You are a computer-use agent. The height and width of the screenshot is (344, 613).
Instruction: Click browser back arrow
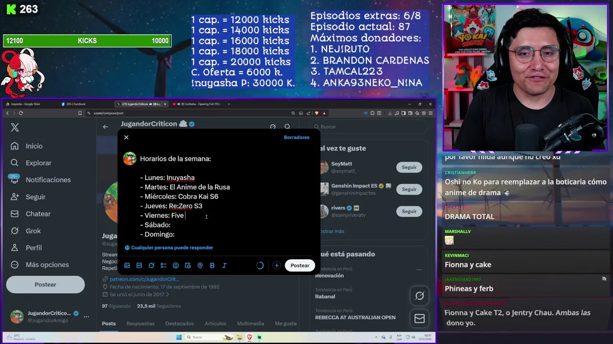(7, 113)
